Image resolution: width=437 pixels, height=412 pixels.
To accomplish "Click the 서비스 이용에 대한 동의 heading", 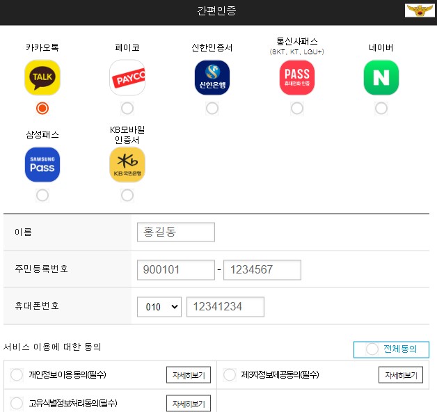I will point(52,347).
